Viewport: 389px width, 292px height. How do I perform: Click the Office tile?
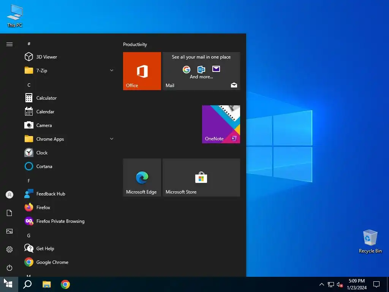pyautogui.click(x=142, y=71)
